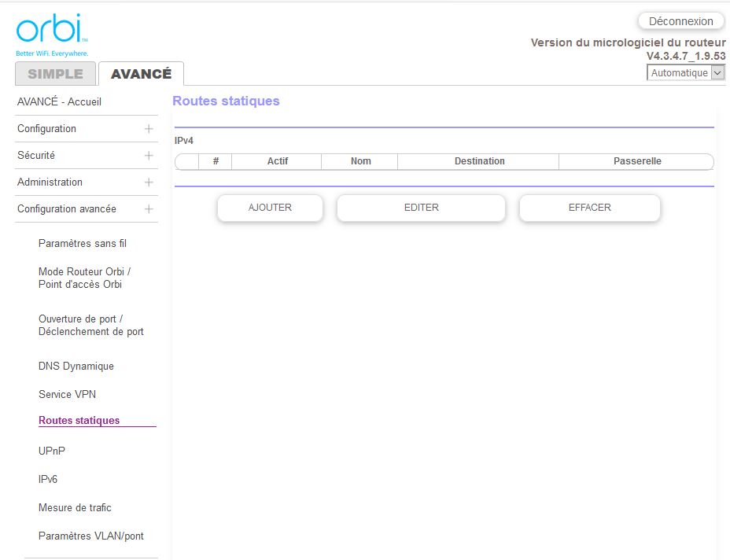Open Paramètres sans fil

[83, 244]
